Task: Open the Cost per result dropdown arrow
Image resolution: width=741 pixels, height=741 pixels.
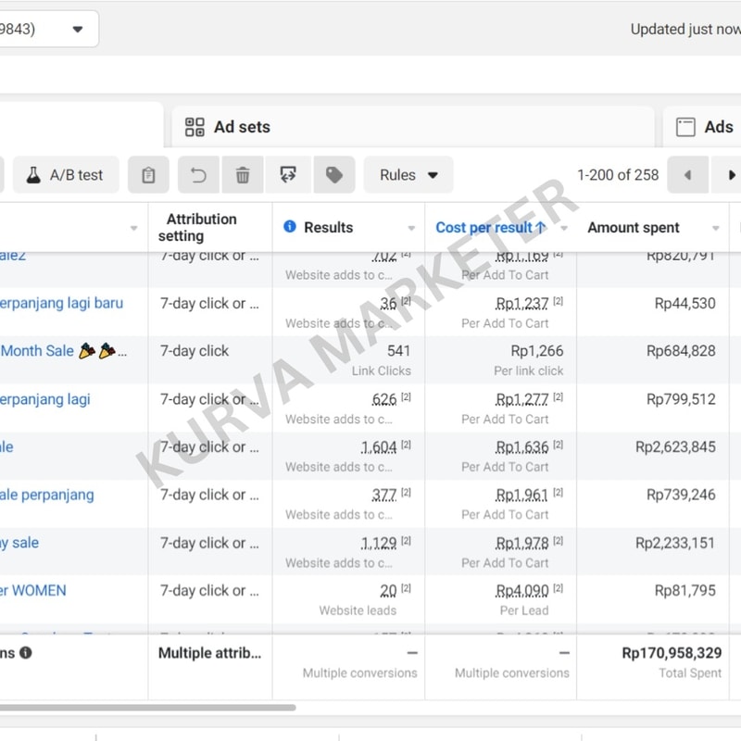Action: pyautogui.click(x=564, y=228)
